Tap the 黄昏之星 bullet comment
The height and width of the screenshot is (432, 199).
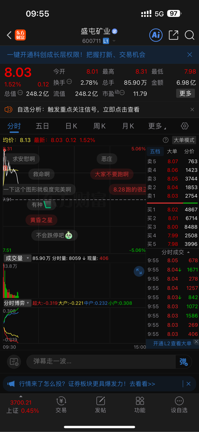coord(41,220)
